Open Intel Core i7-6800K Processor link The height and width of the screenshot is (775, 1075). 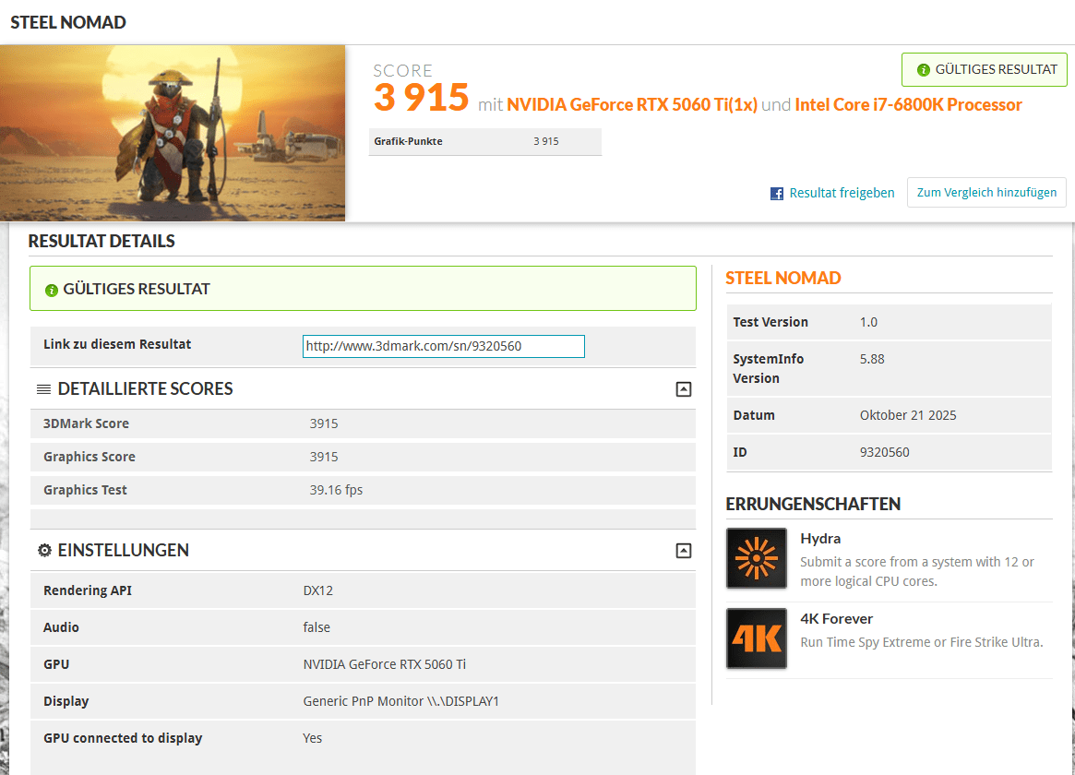click(x=908, y=105)
